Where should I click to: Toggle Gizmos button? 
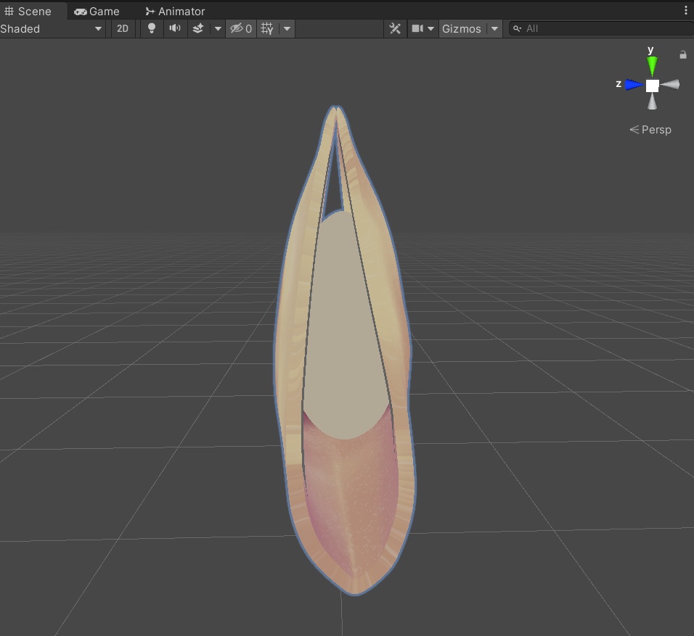click(x=462, y=29)
